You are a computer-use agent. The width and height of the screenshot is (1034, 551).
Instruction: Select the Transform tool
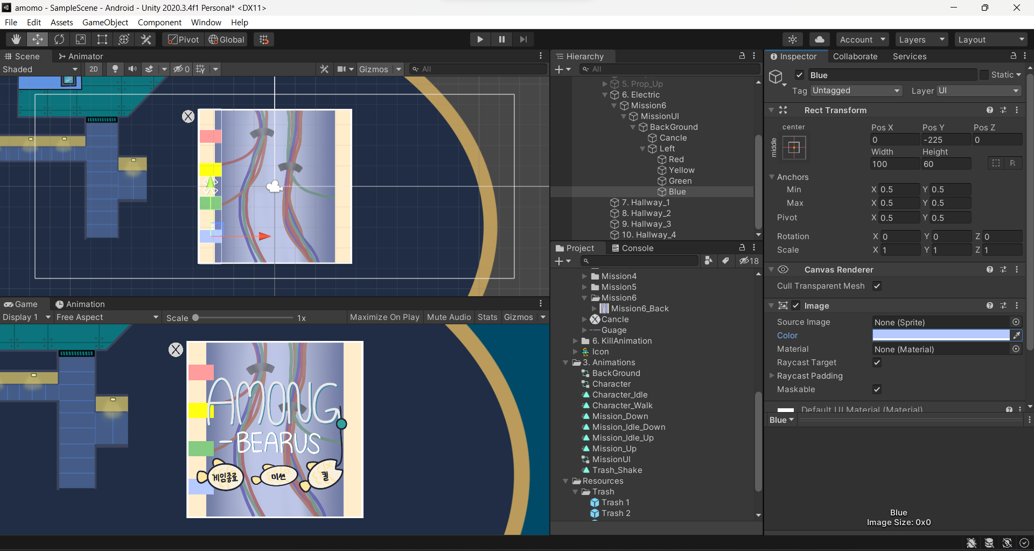pyautogui.click(x=124, y=39)
